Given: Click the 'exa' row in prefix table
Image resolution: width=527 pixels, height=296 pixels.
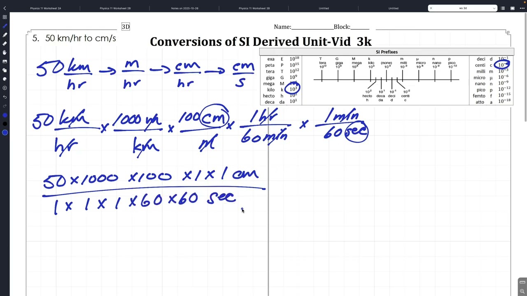Looking at the screenshot, I should [281, 59].
